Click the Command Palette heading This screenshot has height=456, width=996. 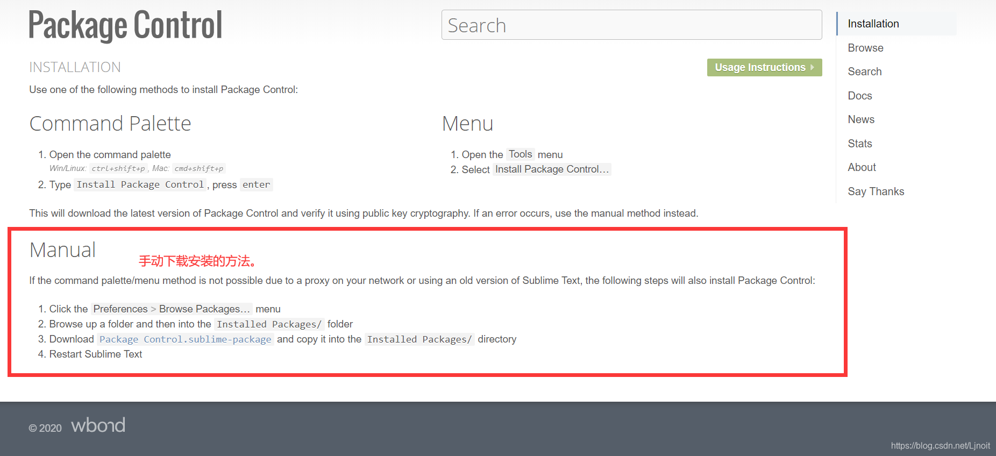pyautogui.click(x=110, y=124)
